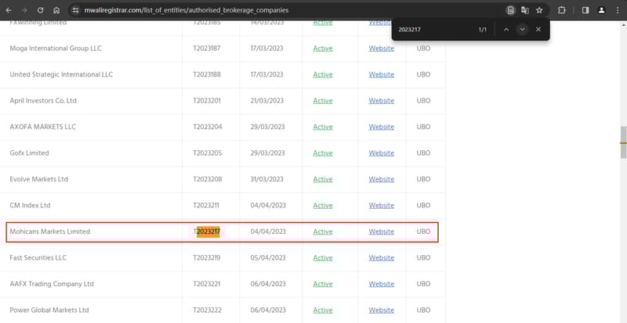Click the vertical page scrollbar thumb
Image resolution: width=627 pixels, height=323 pixels.
pyautogui.click(x=623, y=142)
